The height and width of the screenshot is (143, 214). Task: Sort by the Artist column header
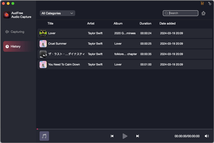[x=91, y=23]
